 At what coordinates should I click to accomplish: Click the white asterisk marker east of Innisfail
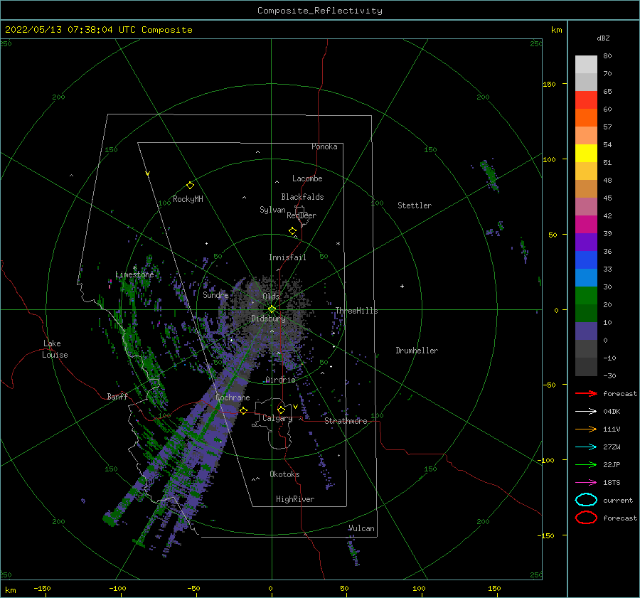pos(338,244)
